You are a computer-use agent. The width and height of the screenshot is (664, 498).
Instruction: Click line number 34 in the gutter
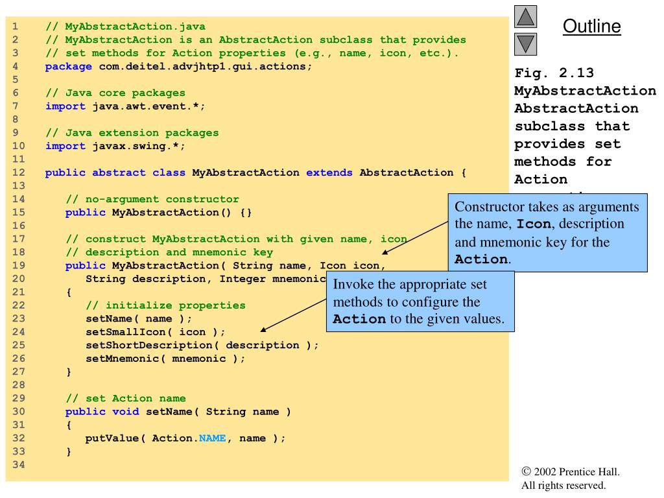tap(18, 465)
